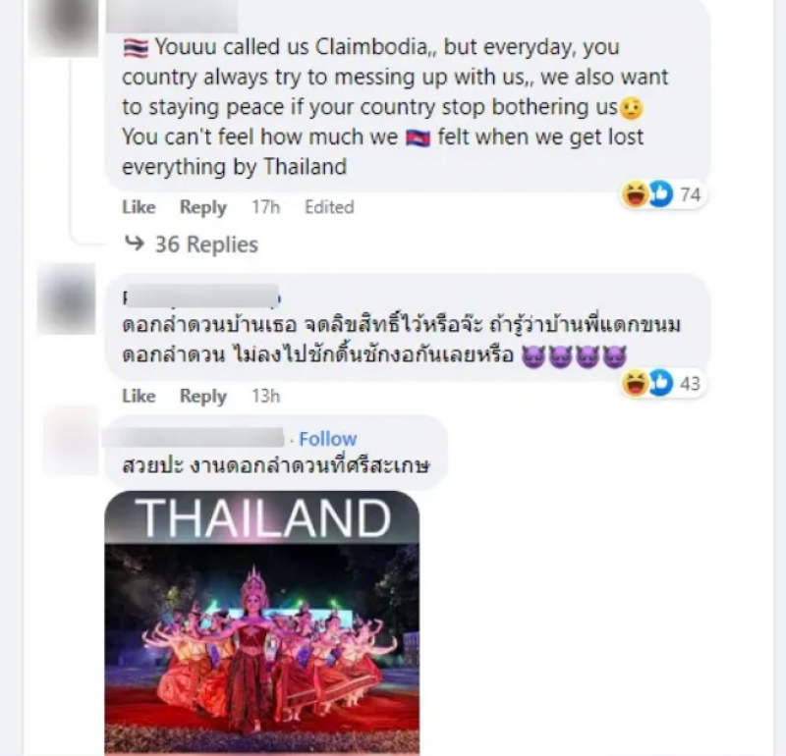Image resolution: width=786 pixels, height=756 pixels.
Task: Open the THAILAND dance photo attachment
Action: pos(261,622)
